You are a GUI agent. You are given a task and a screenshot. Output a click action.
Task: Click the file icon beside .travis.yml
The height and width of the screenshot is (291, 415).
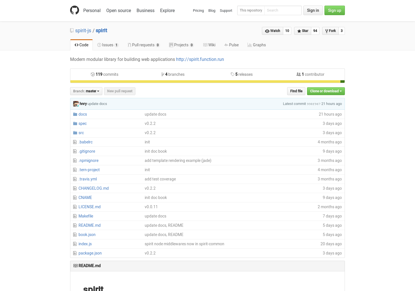tap(75, 179)
